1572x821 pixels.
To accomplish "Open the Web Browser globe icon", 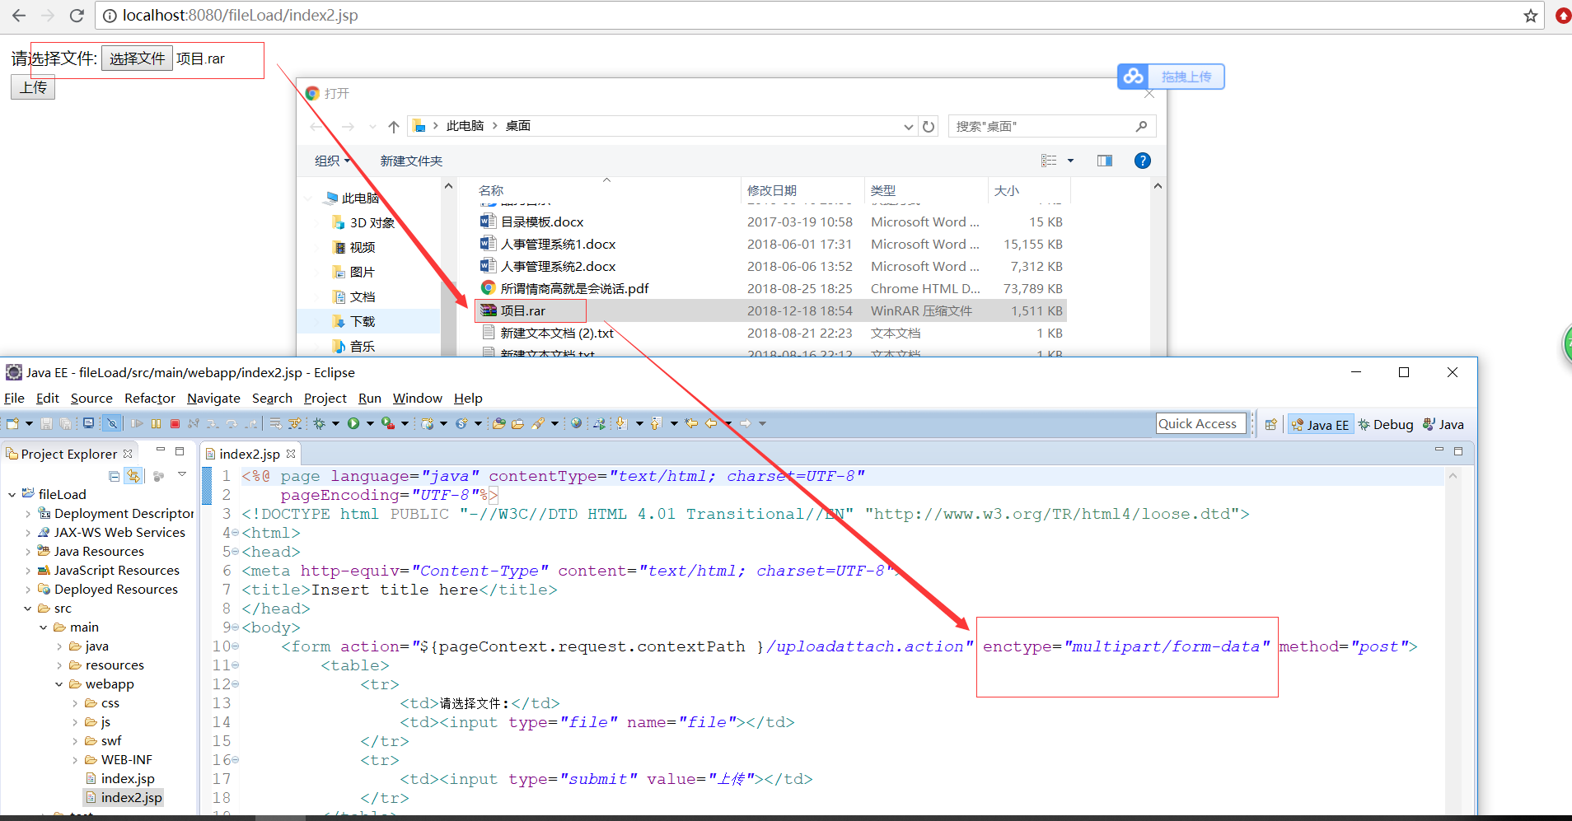I will 576,423.
